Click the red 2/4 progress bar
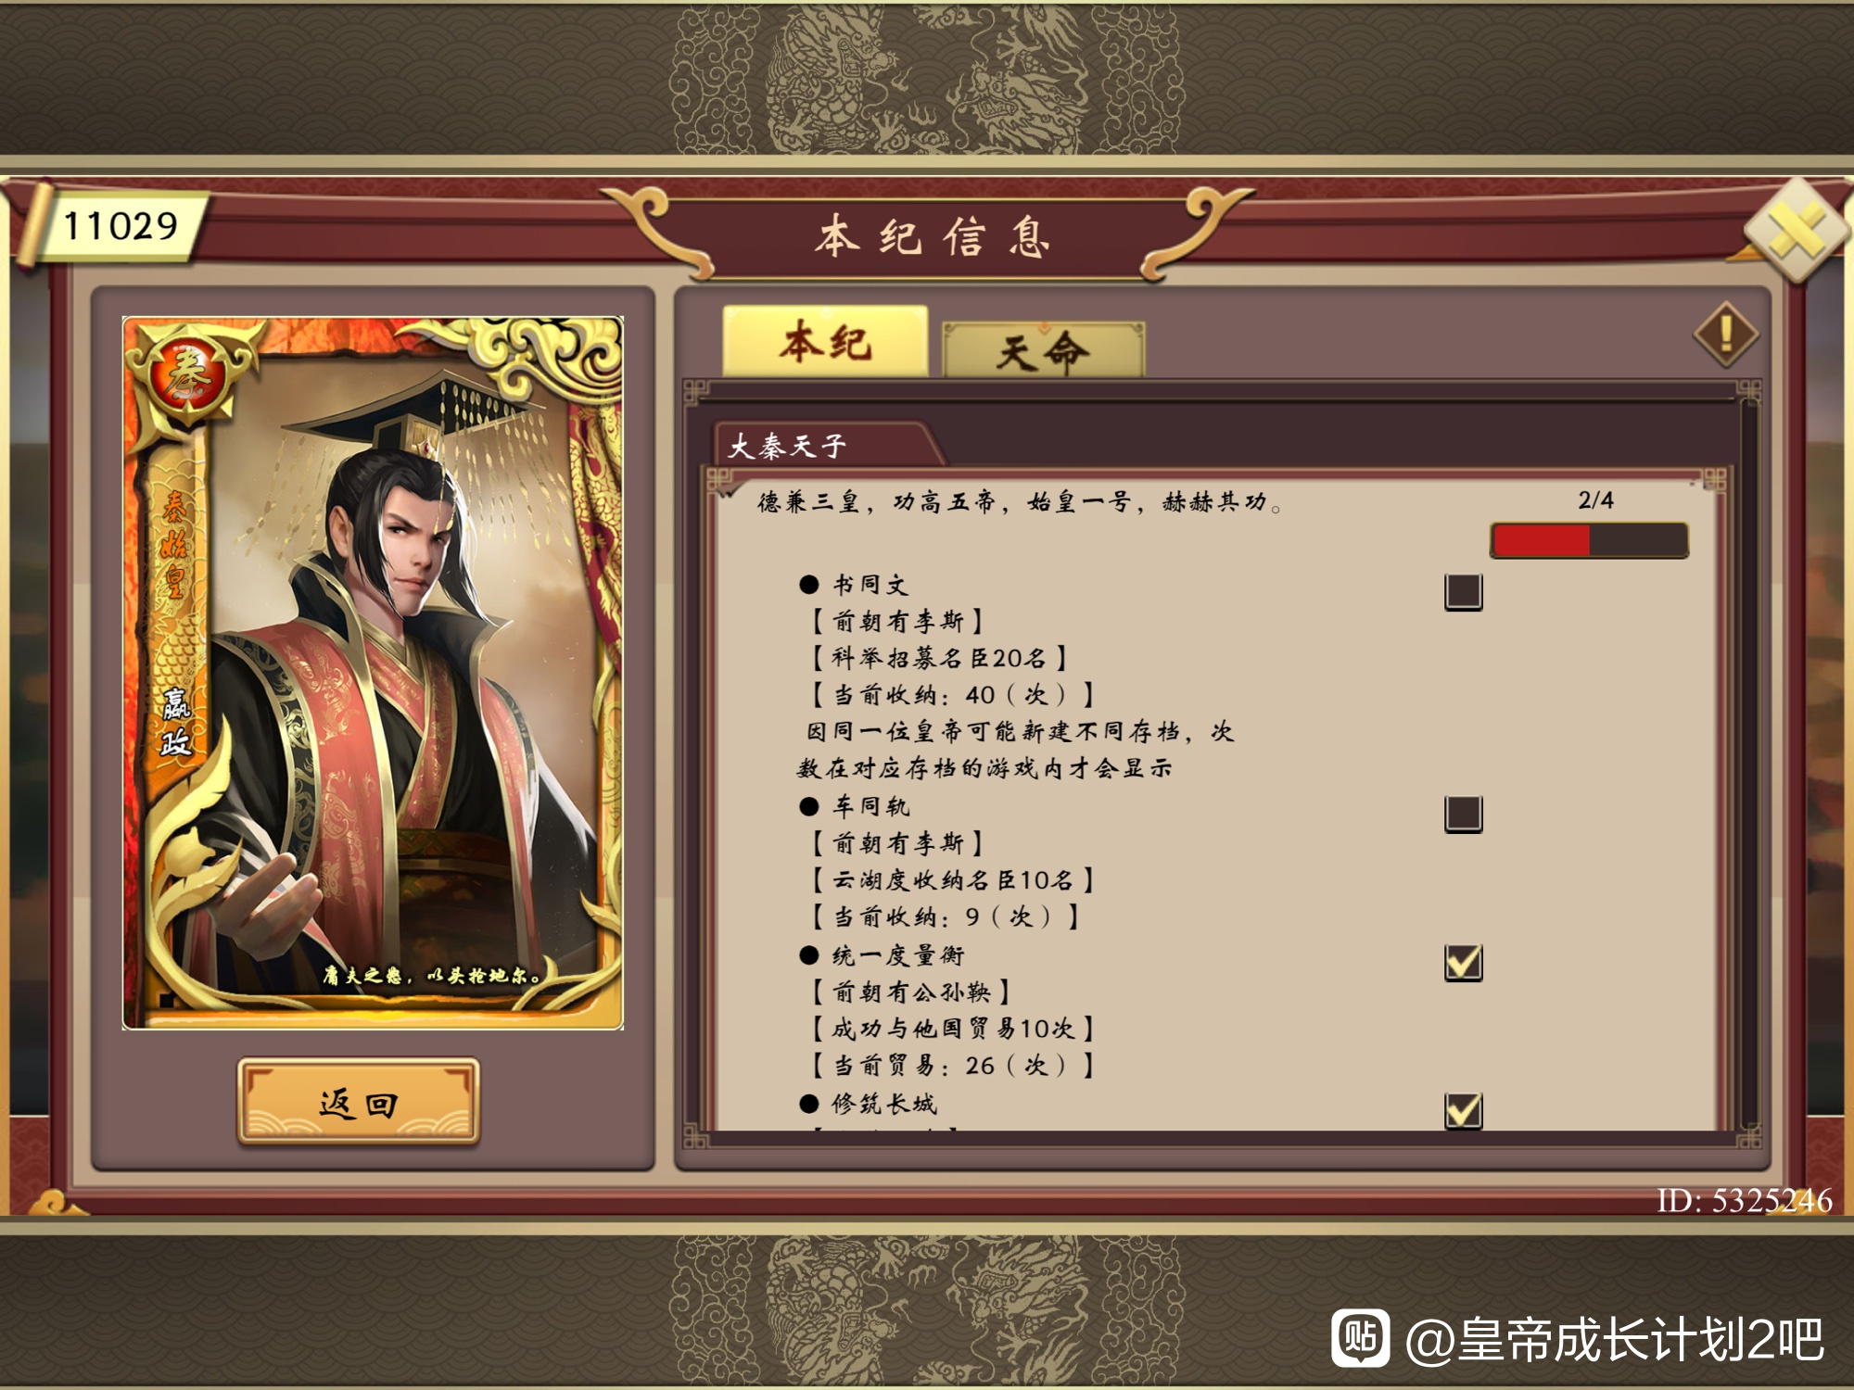1854x1390 pixels. pyautogui.click(x=1589, y=540)
